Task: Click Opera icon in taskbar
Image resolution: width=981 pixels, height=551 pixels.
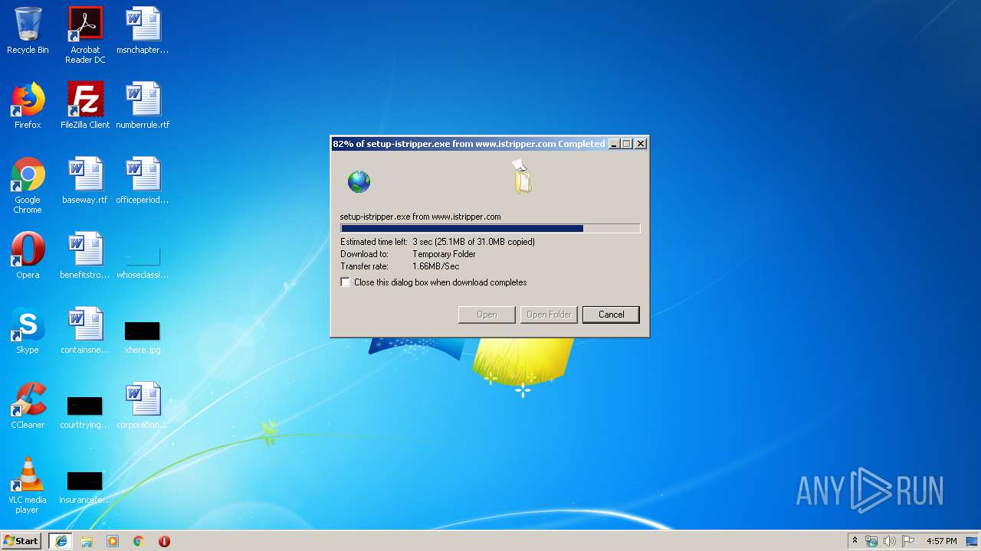Action: (164, 541)
